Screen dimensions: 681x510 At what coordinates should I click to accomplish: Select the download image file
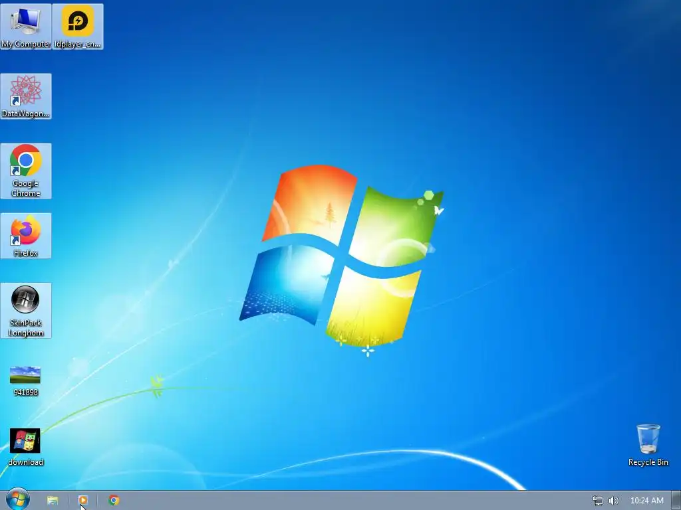pyautogui.click(x=26, y=448)
